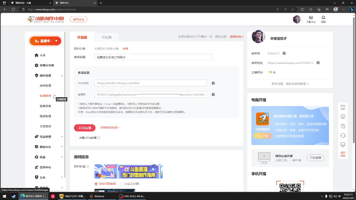Open Steam from the taskbar
This screenshot has width=356, height=200.
click(13, 196)
